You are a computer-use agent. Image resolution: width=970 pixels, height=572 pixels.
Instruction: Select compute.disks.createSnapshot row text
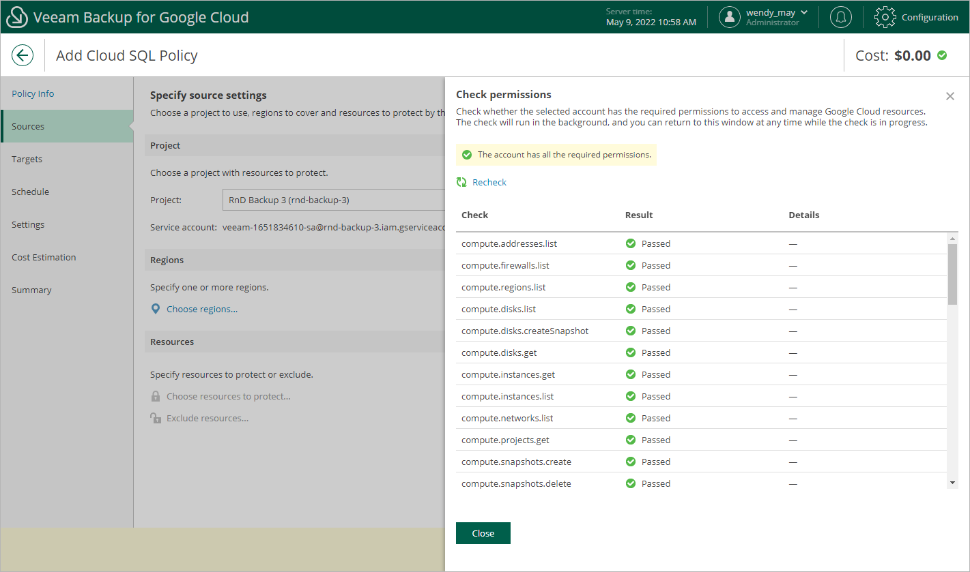point(525,331)
